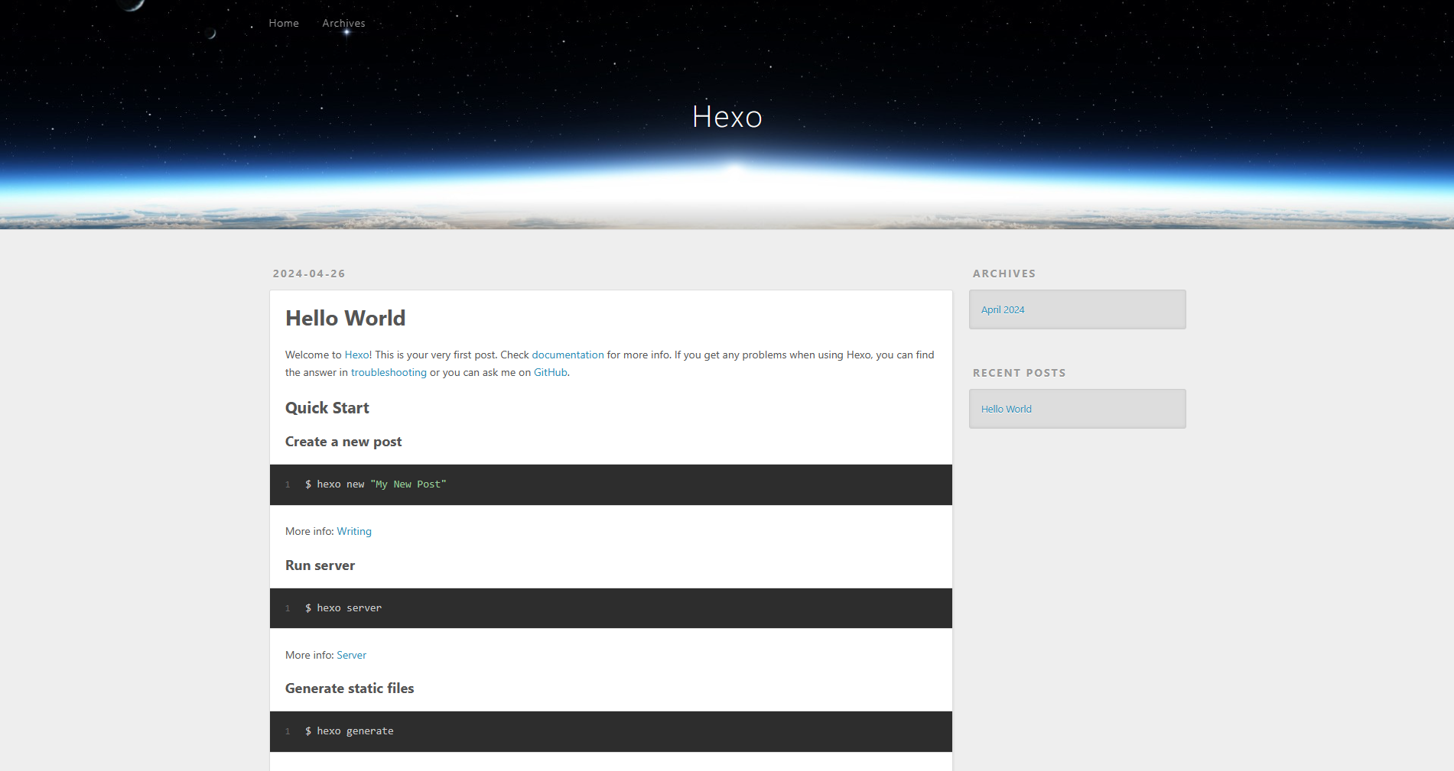Open the Server more info link
This screenshot has height=771, width=1454.
tap(351, 655)
